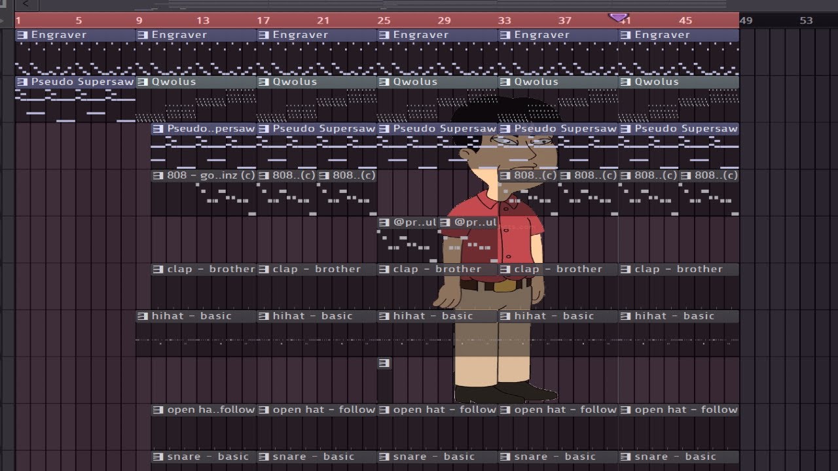Open the clip menu icon of clap - brother at bar 41
The width and height of the screenshot is (838, 471).
[x=625, y=269]
